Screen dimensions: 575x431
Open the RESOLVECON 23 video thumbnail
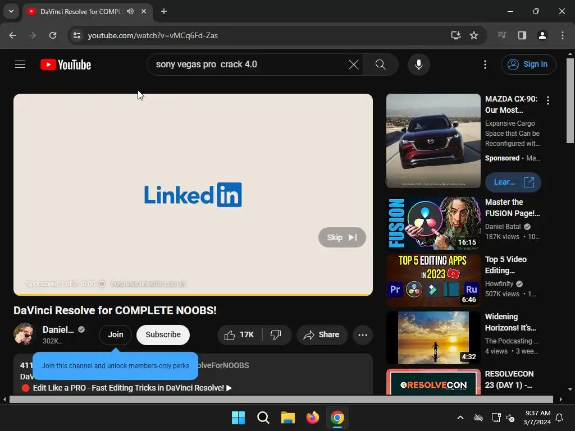pyautogui.click(x=433, y=382)
